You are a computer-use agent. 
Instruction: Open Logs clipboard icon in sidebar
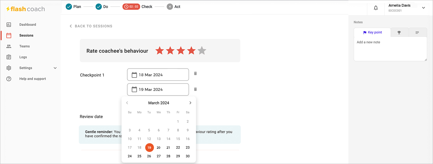9,57
